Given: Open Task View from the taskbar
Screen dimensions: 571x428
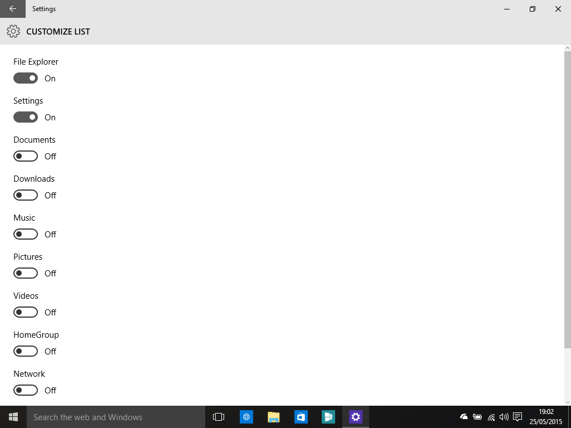Looking at the screenshot, I should (219, 417).
